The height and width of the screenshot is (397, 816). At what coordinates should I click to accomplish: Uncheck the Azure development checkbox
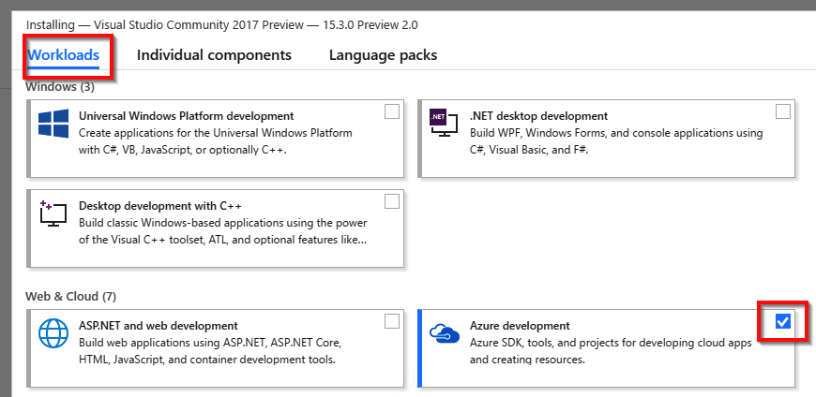783,322
